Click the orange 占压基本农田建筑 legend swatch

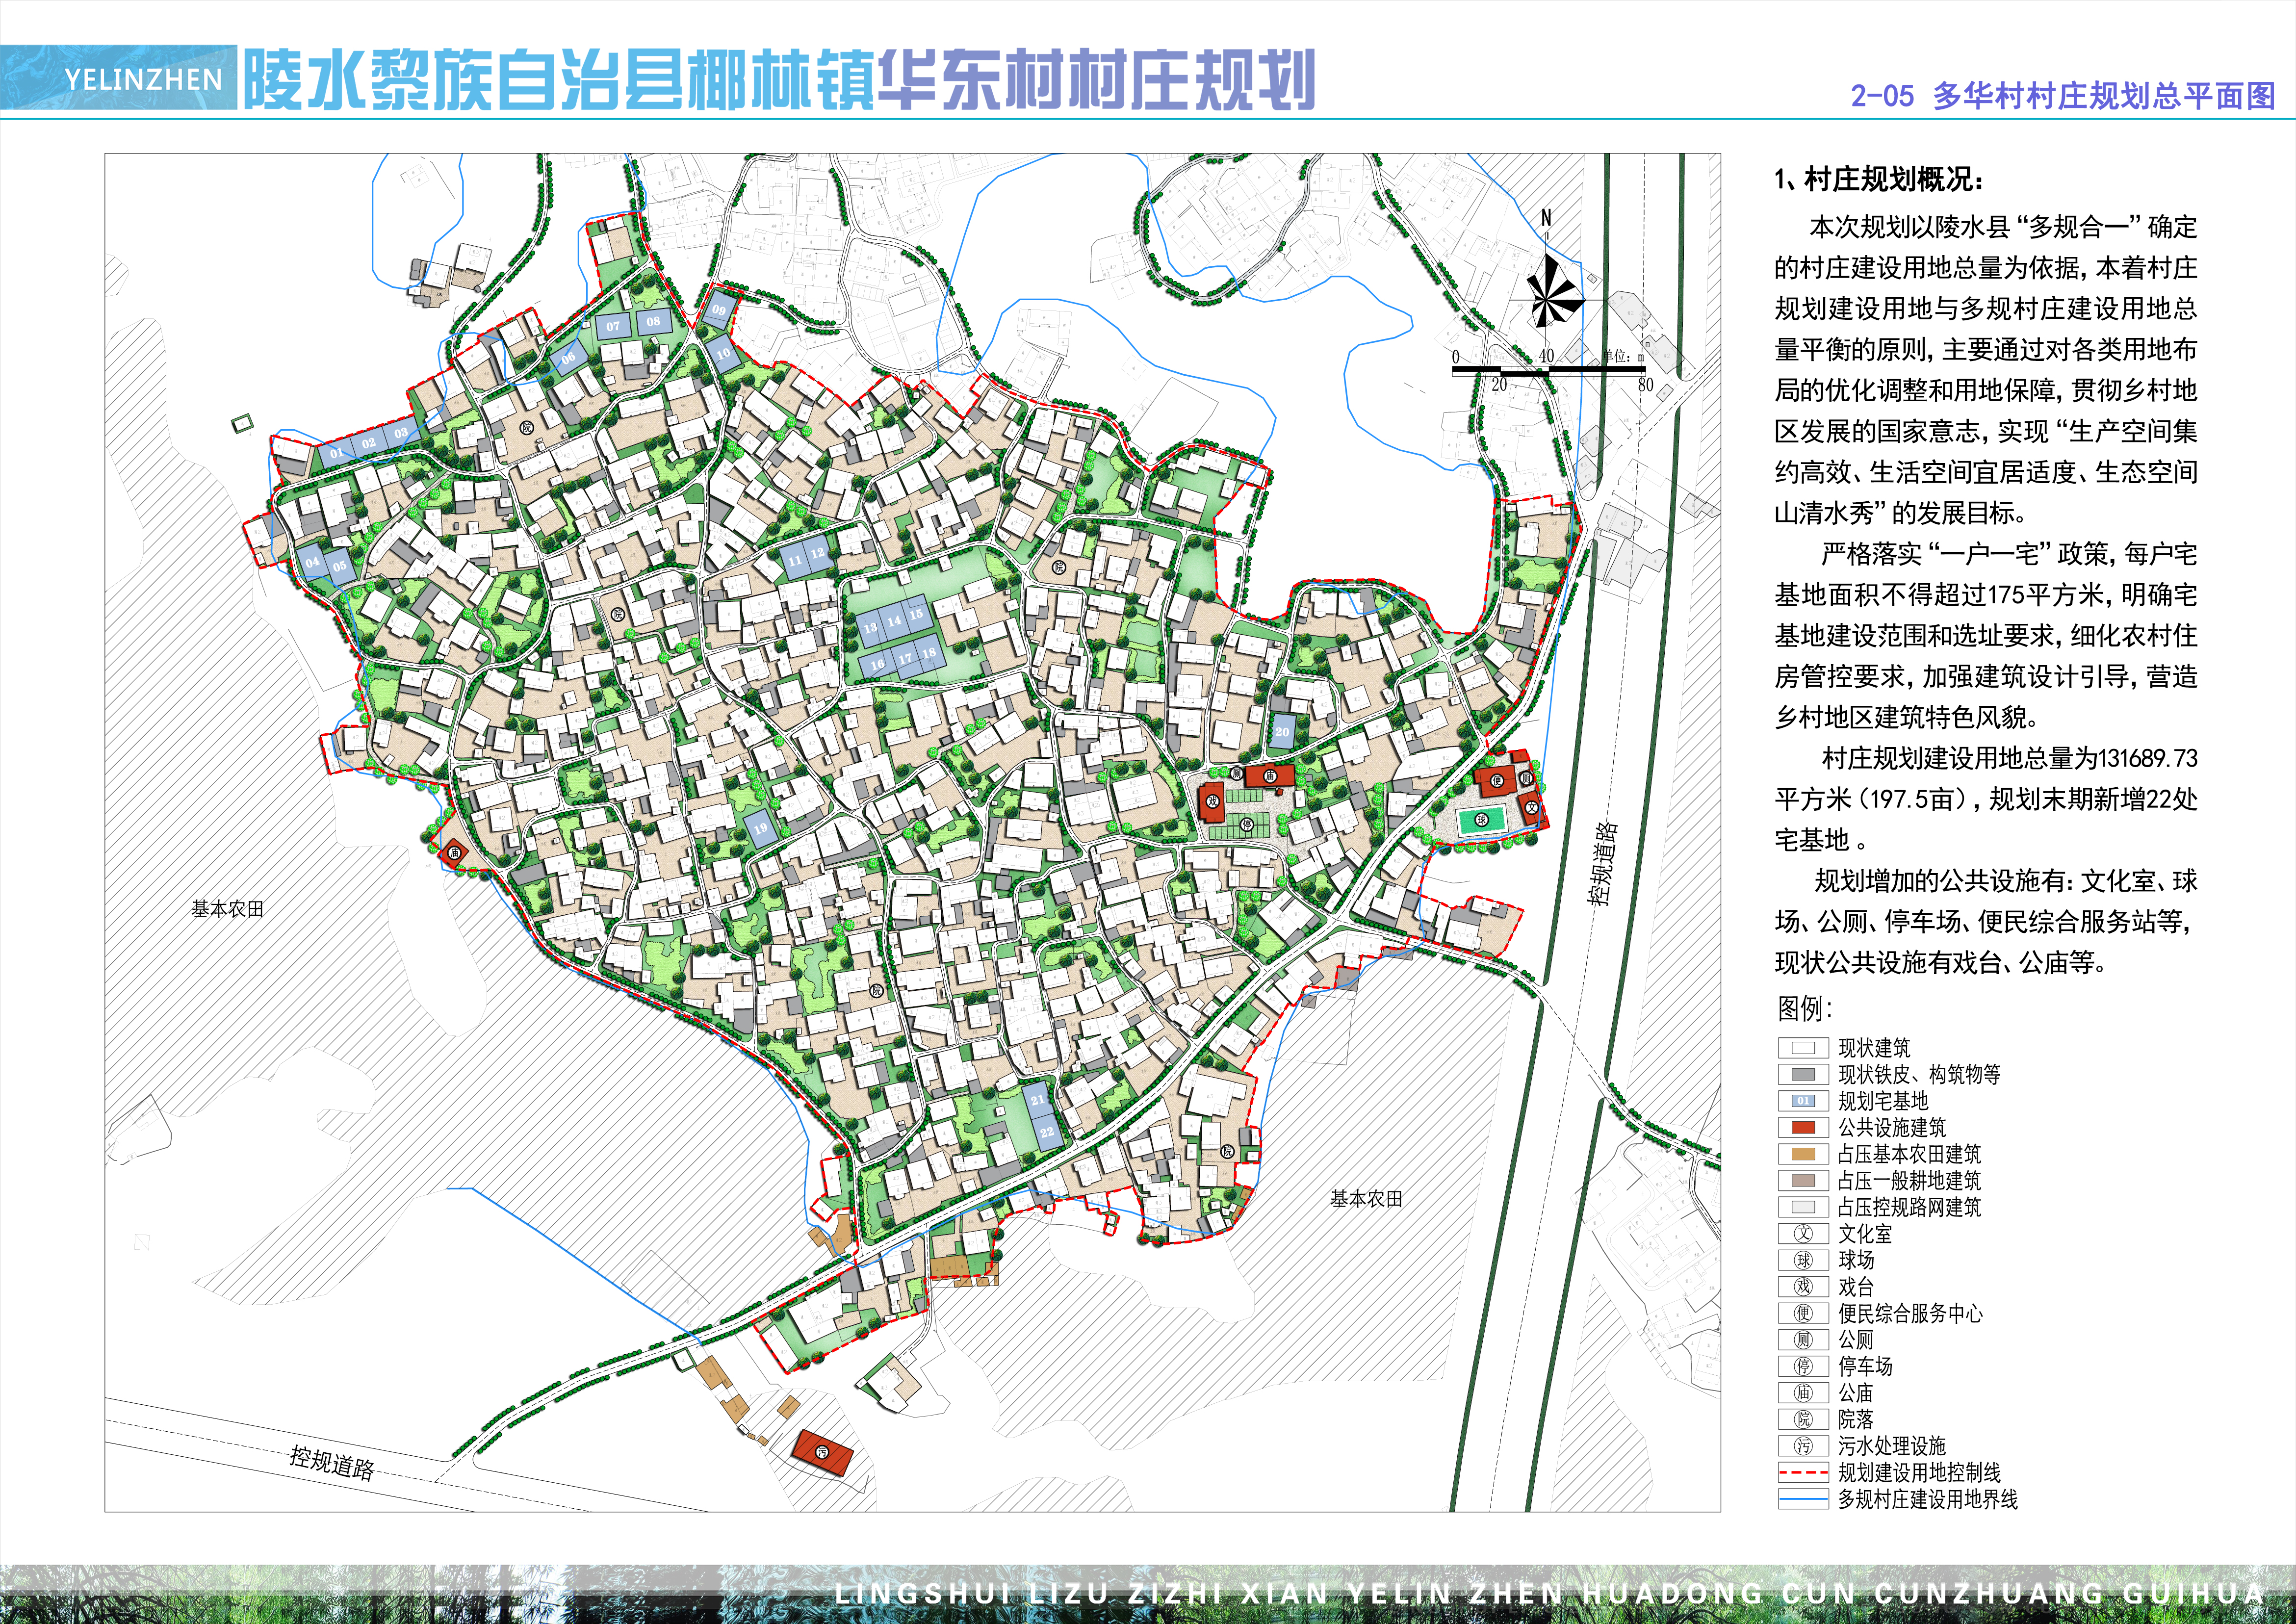pos(1803,1154)
